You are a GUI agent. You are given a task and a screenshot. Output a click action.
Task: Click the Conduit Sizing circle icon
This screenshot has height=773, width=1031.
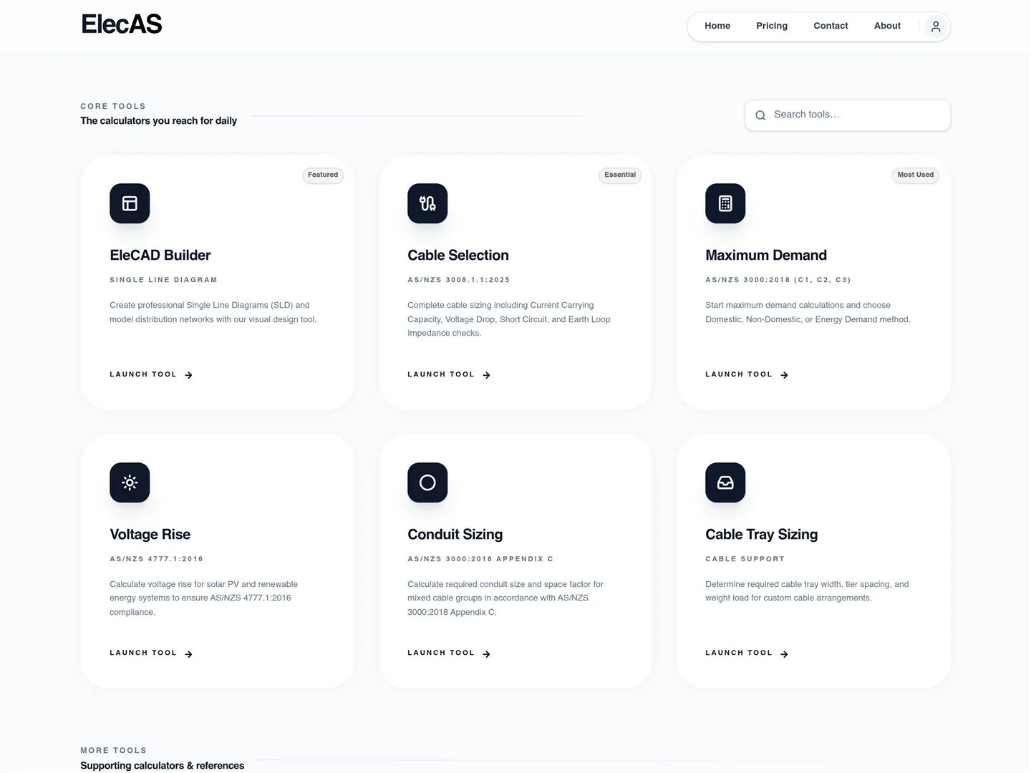click(427, 482)
